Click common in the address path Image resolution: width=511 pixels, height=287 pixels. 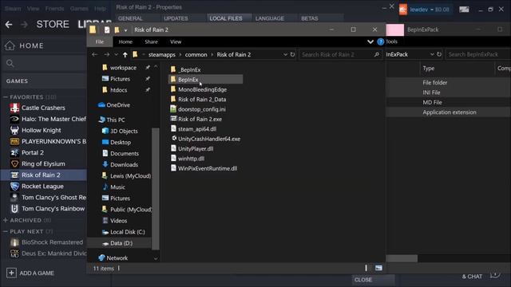tap(196, 55)
